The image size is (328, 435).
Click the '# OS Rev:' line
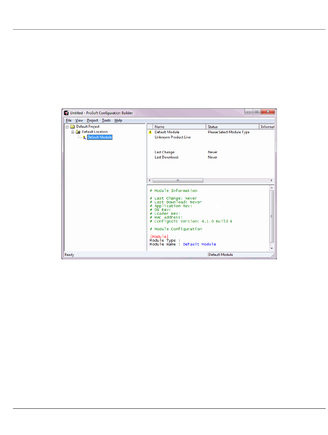pyautogui.click(x=160, y=210)
